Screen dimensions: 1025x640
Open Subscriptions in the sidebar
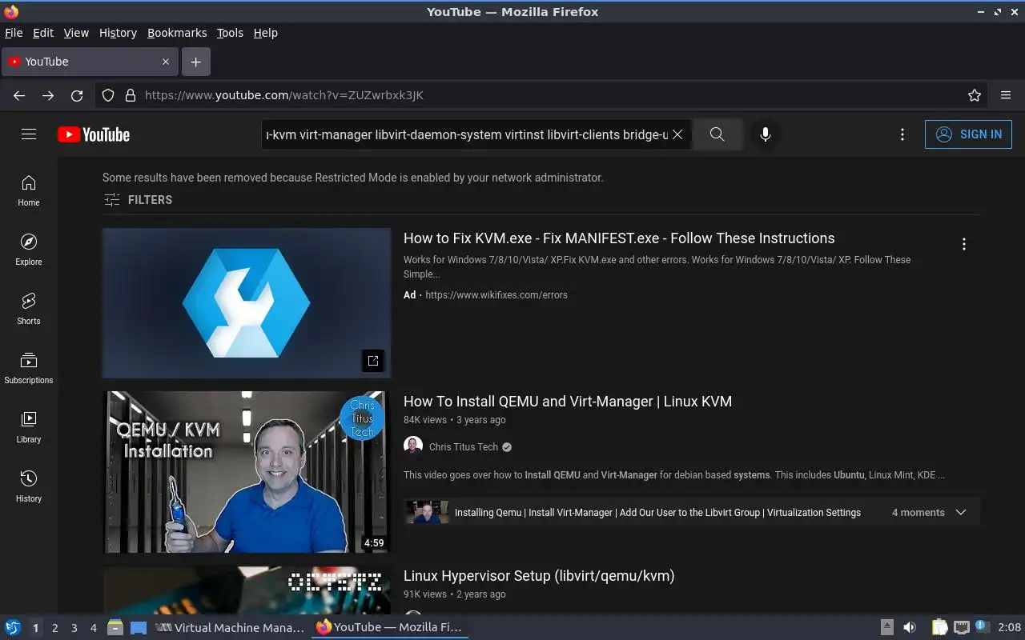click(x=29, y=368)
